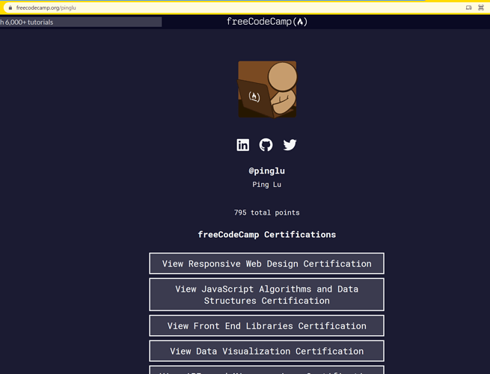View Front End Libraries Certification
The width and height of the screenshot is (490, 374).
(x=266, y=326)
